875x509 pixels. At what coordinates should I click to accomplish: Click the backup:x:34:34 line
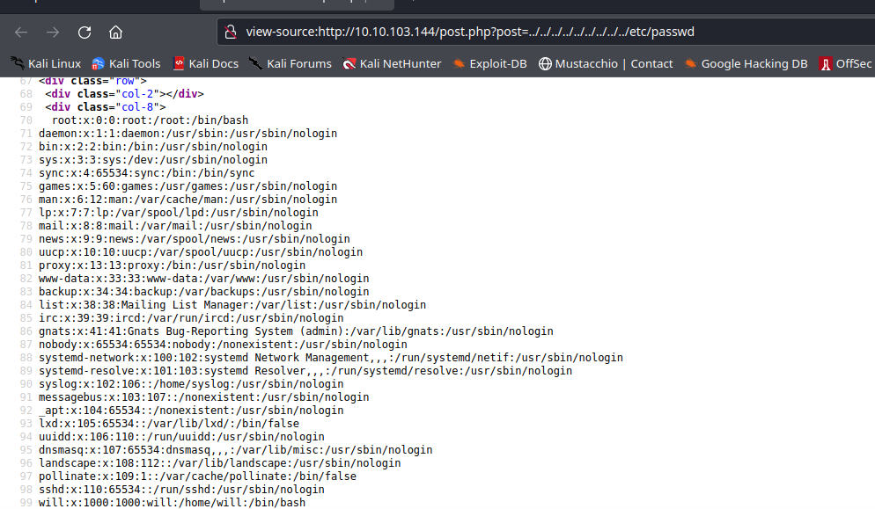(203, 292)
